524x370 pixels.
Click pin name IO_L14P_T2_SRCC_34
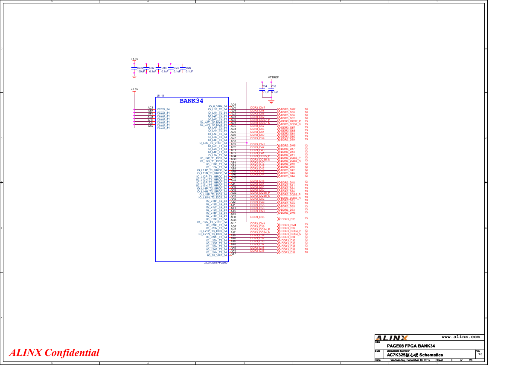(x=212, y=189)
